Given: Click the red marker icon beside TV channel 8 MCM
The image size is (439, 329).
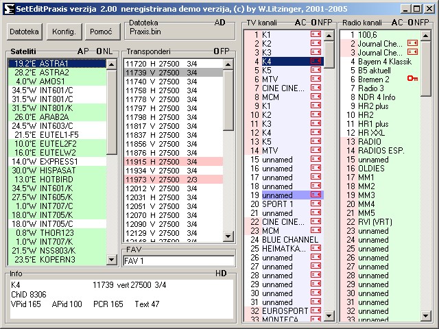Looking at the screenshot, I should click(x=316, y=97).
